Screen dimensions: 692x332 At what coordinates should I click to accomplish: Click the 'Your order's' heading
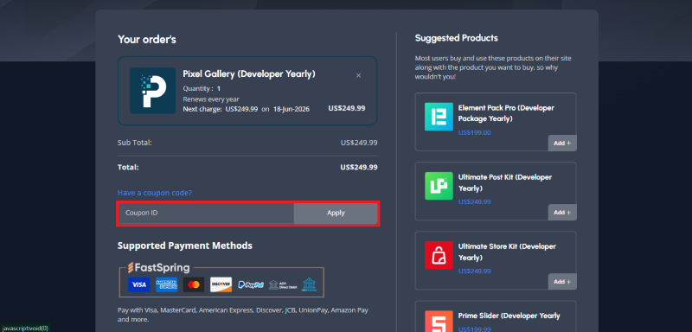(146, 40)
